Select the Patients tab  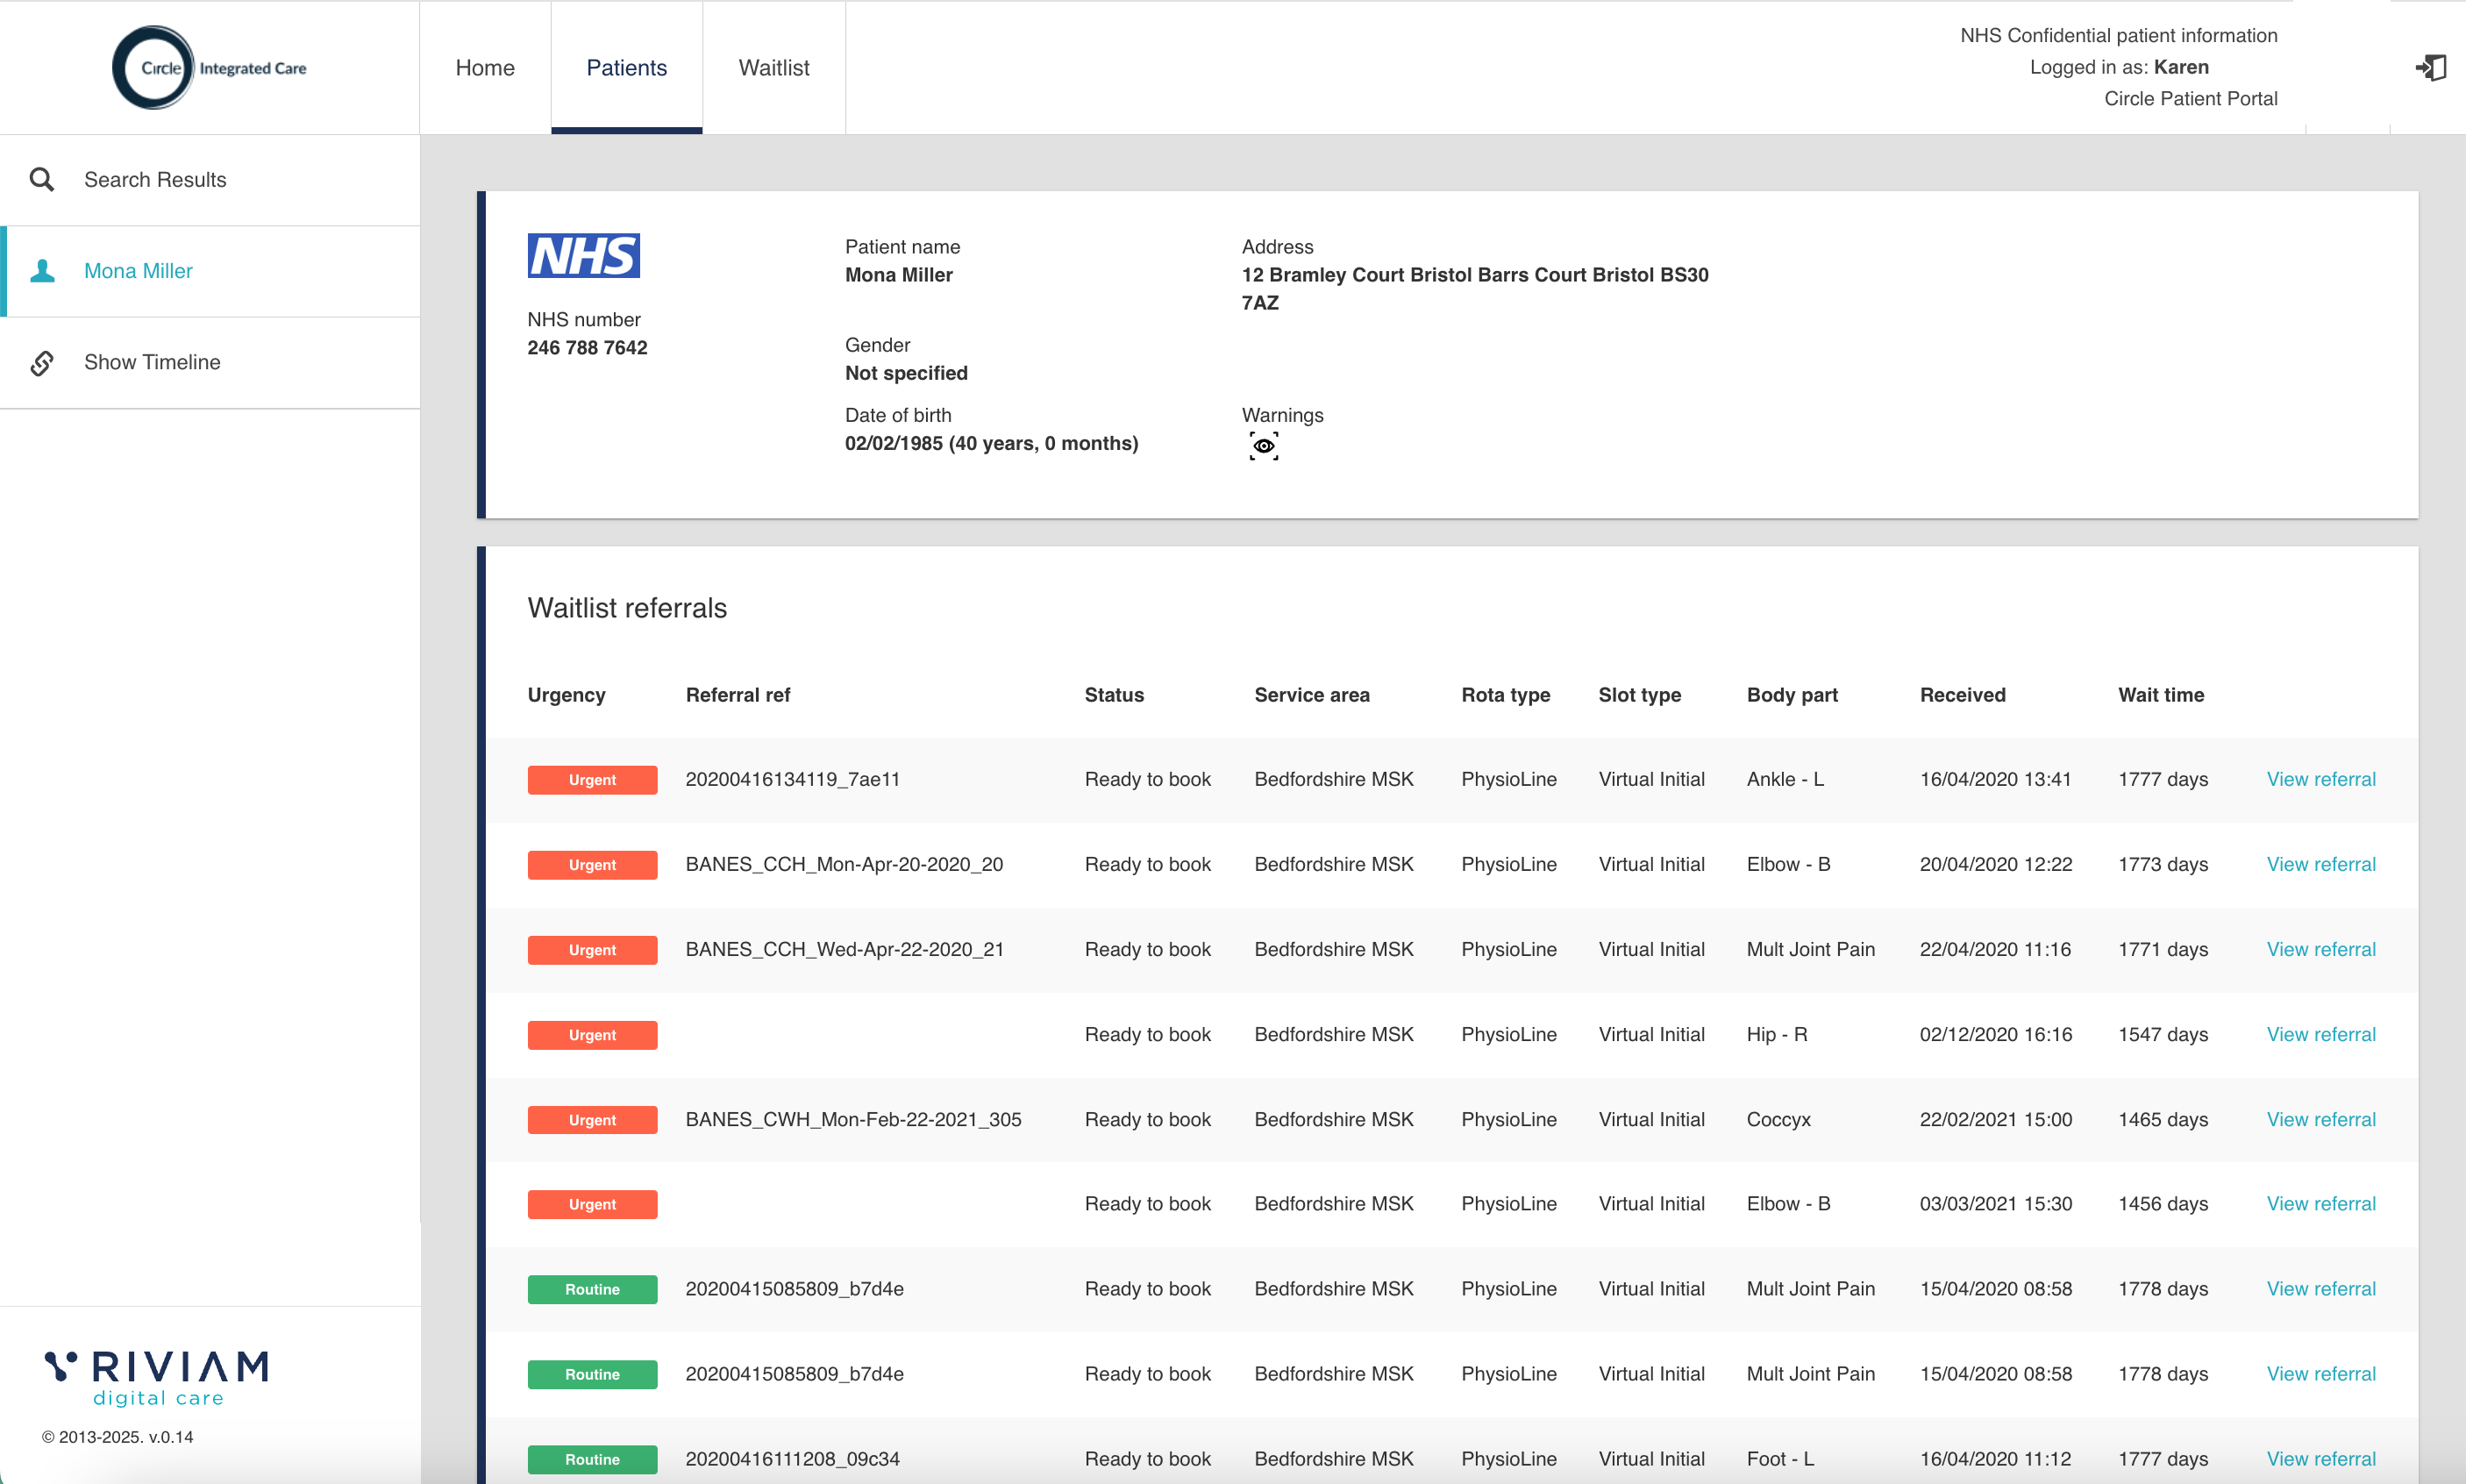click(x=626, y=68)
